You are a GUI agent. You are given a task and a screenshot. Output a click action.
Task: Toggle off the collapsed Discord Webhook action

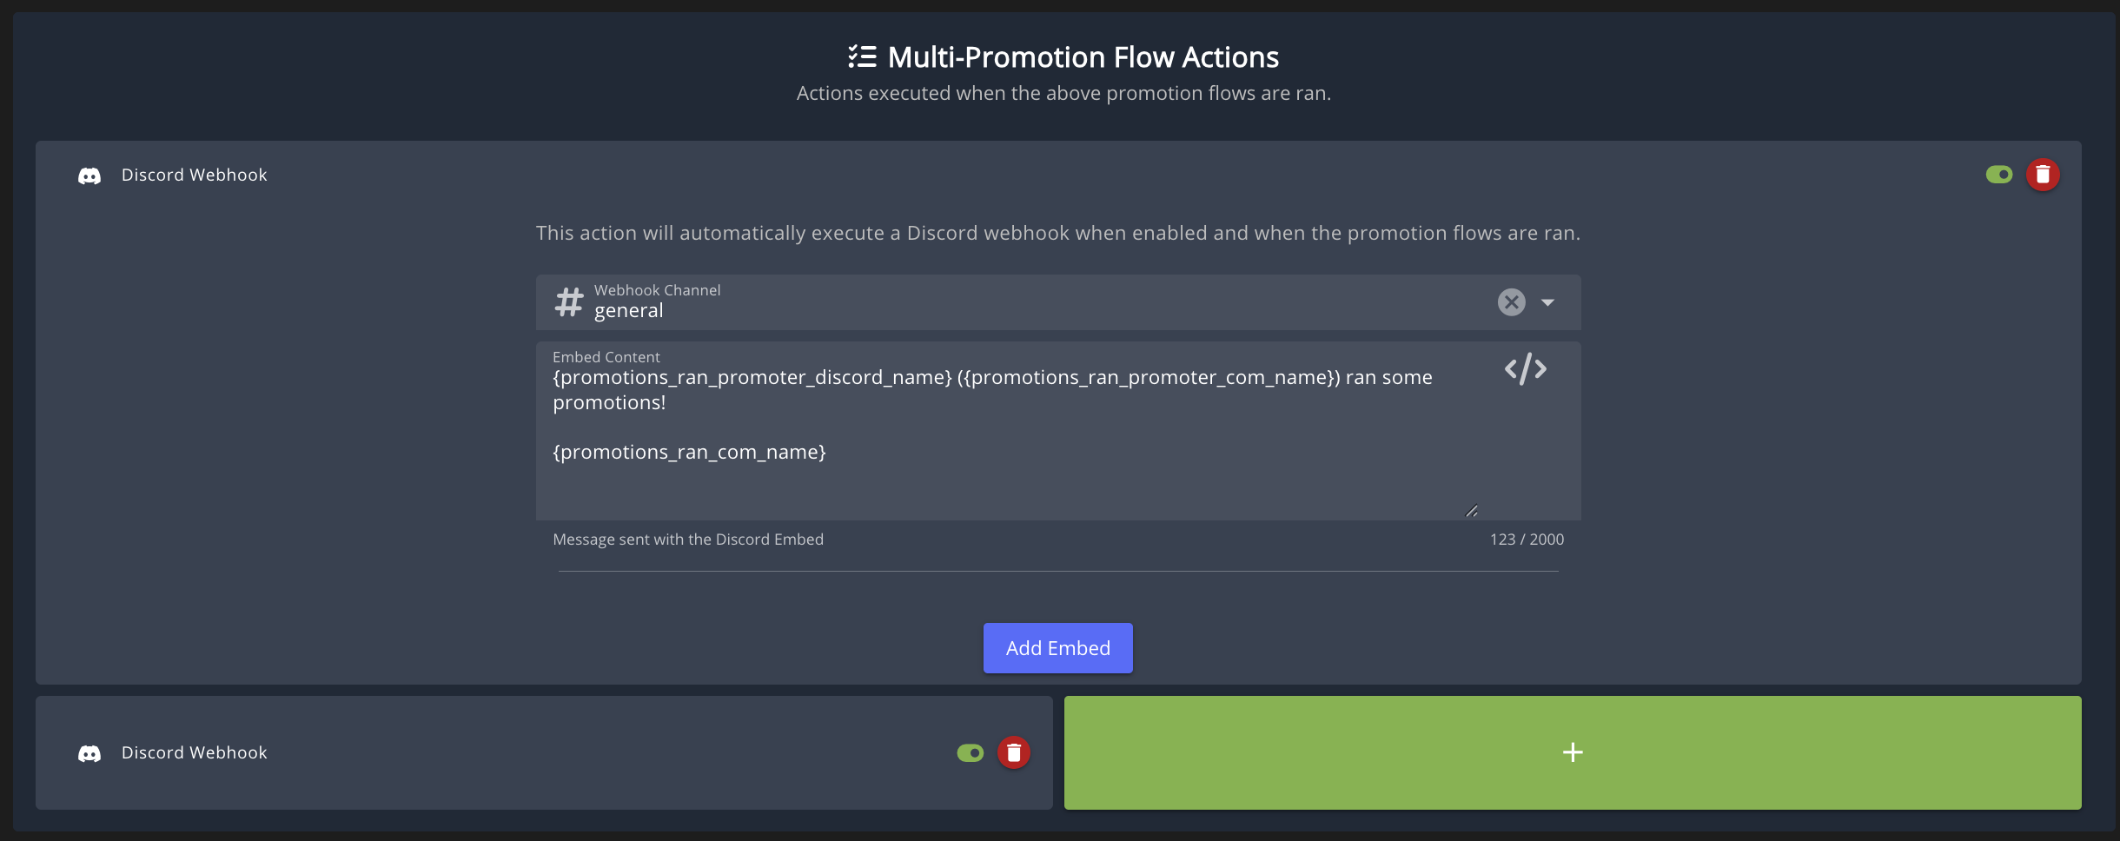[x=970, y=752]
